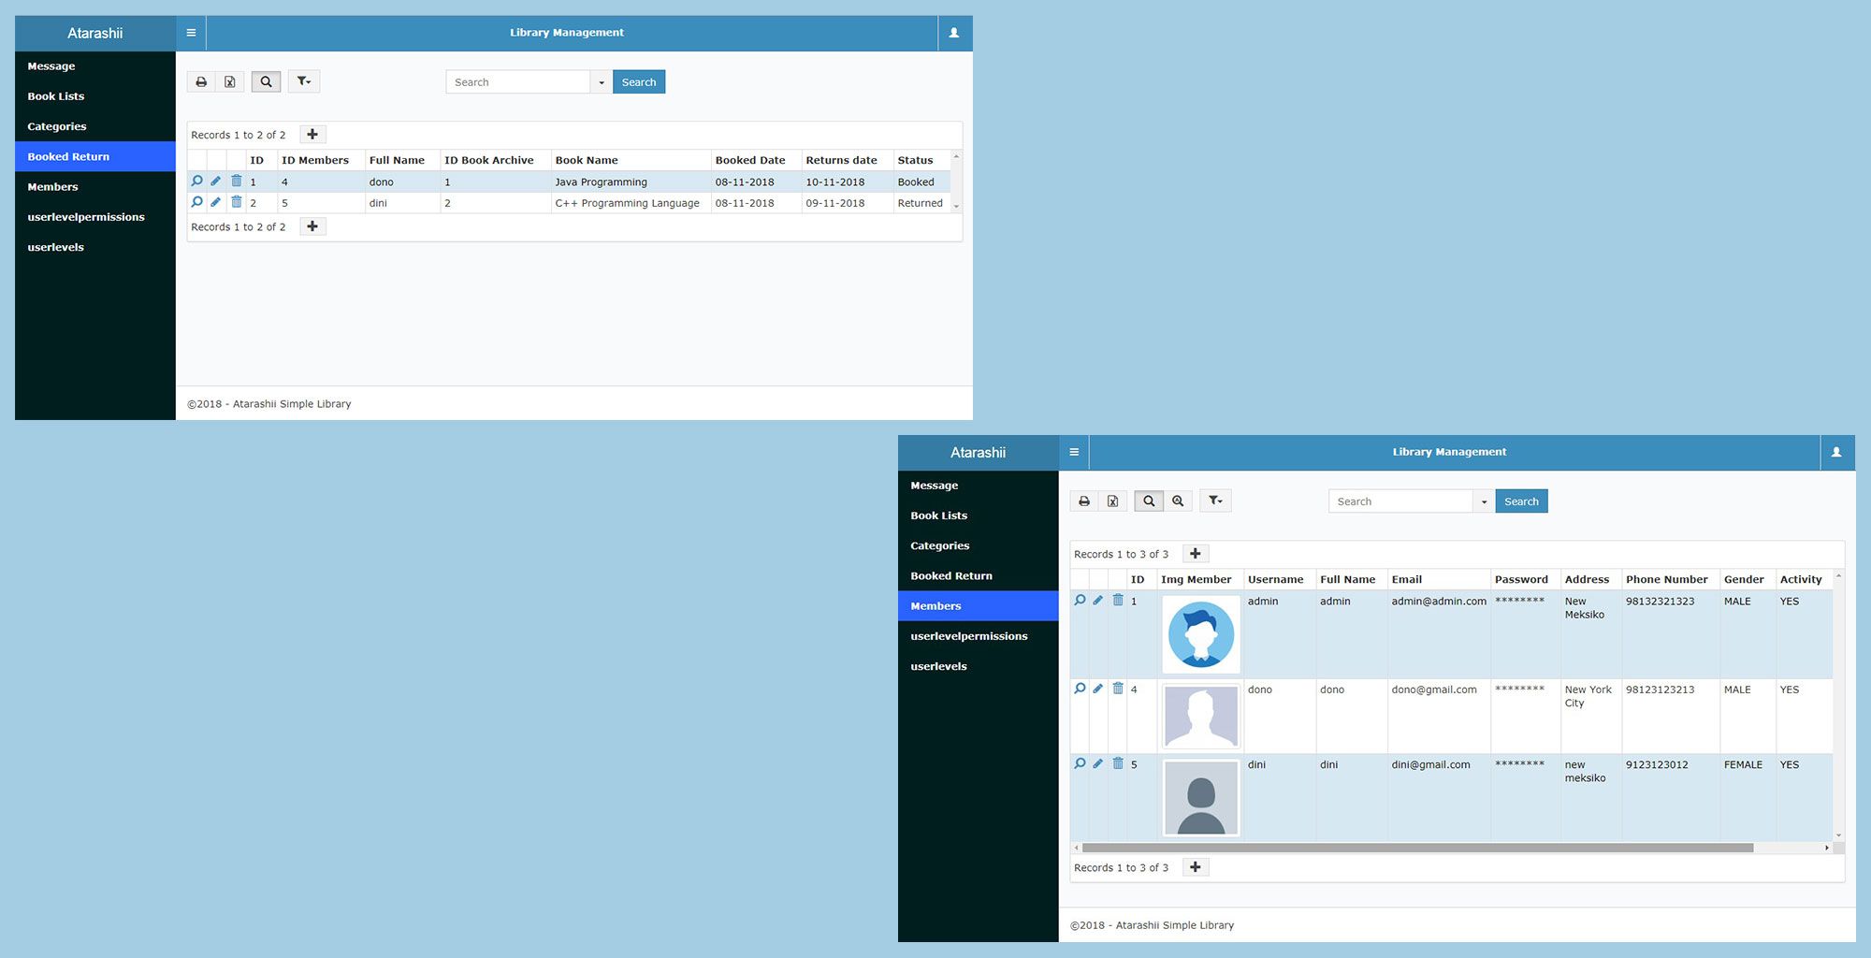Open the filter dropdown in the Booked Return toolbar
The width and height of the screenshot is (1871, 958).
click(303, 82)
